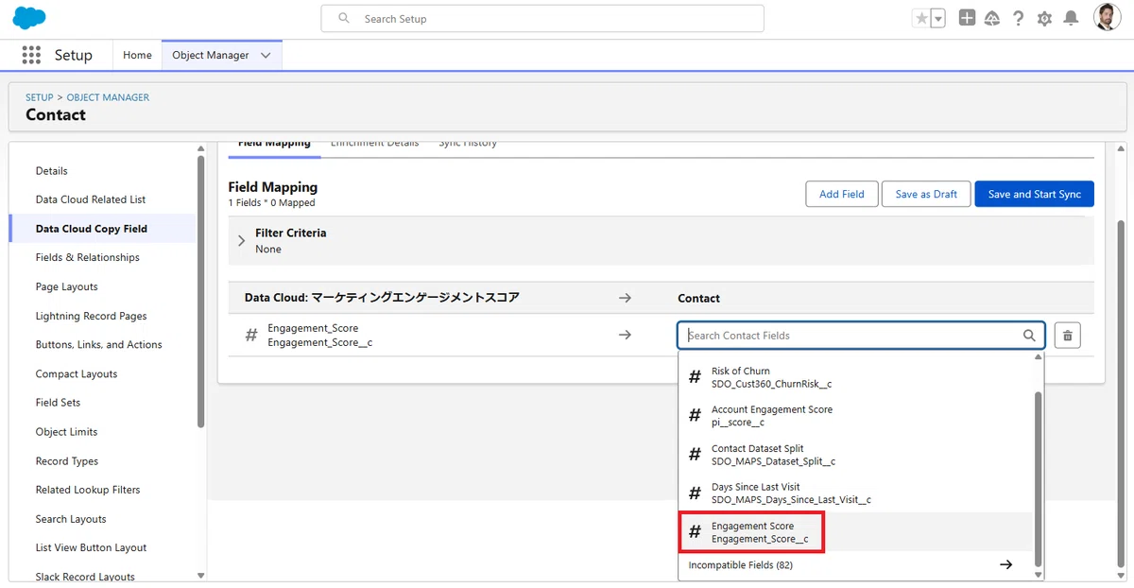Open the Help question mark icon
The image size is (1134, 588).
(1018, 18)
